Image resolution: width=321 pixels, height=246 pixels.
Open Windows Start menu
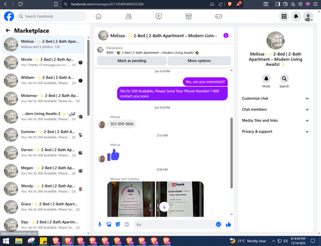6,241
